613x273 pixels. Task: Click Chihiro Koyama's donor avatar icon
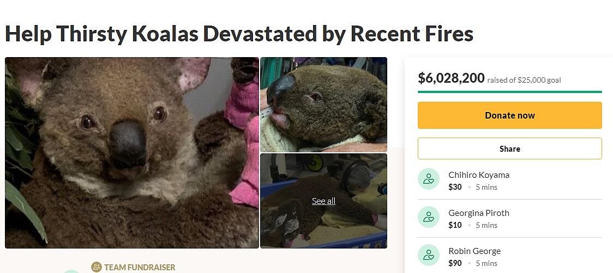[x=429, y=179]
